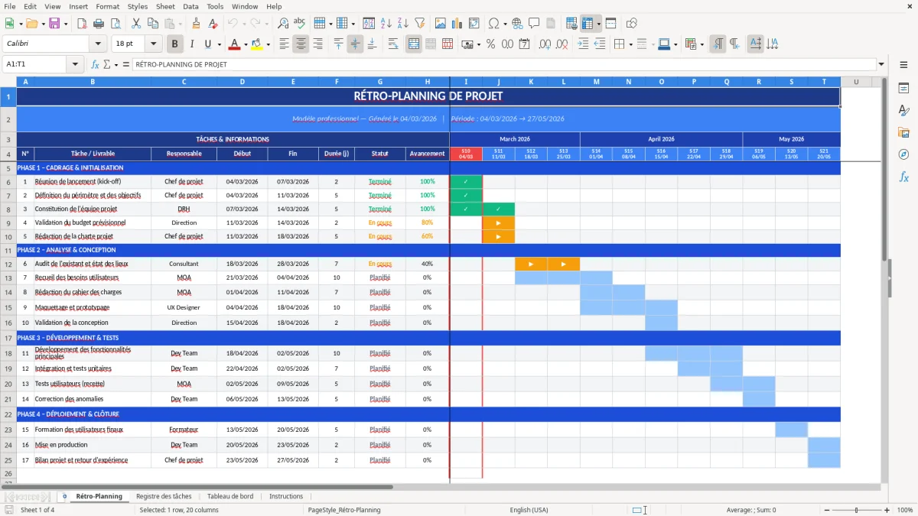Screen dimensions: 918x516
Task: Open Borders dropdown arrow
Action: pos(632,44)
